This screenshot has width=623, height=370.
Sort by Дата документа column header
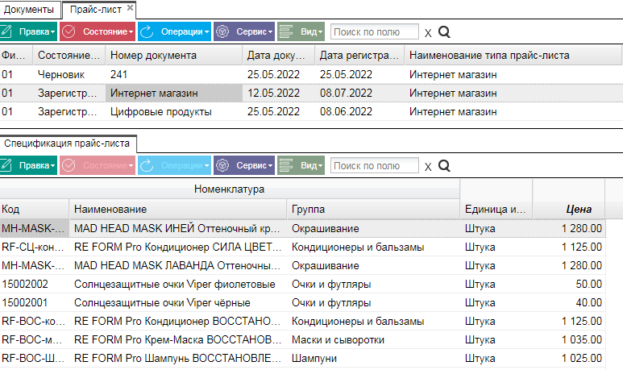(279, 56)
